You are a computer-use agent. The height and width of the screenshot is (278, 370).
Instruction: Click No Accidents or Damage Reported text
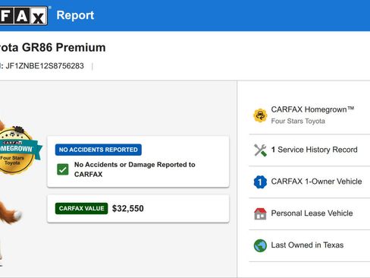[135, 169]
